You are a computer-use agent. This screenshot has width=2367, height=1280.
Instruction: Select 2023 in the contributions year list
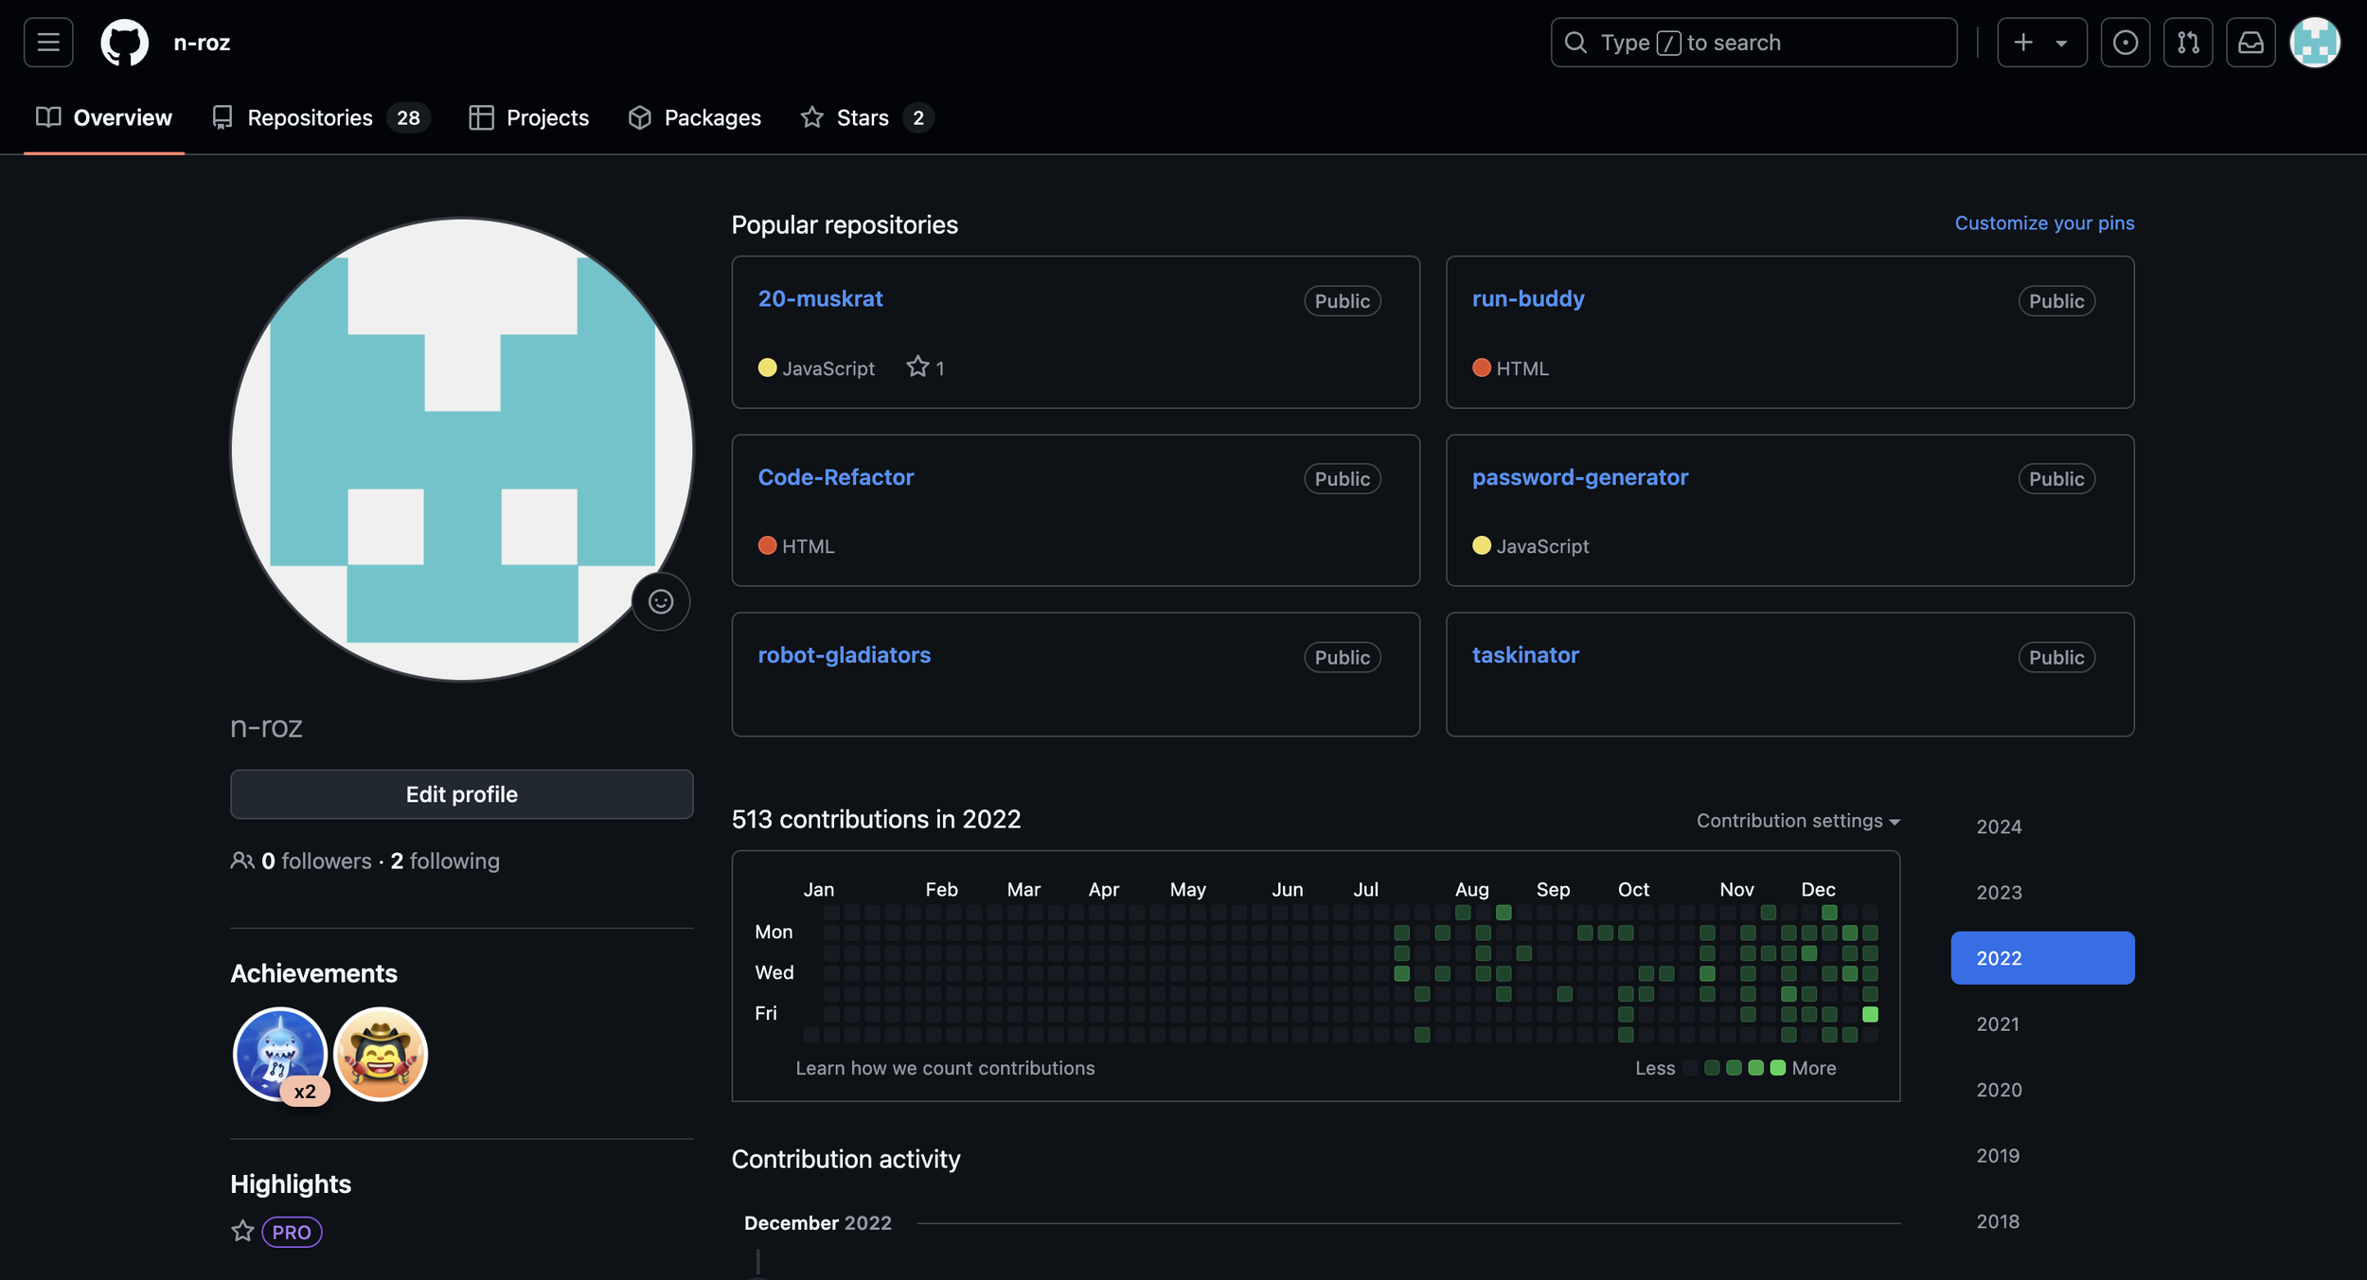click(1998, 892)
